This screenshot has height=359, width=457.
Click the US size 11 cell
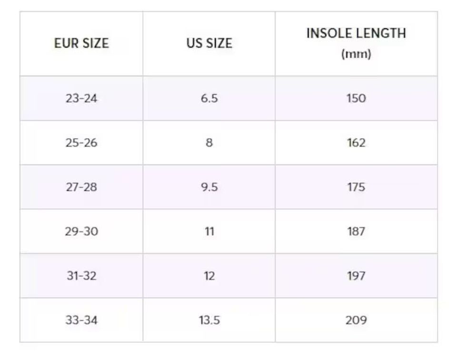[209, 231]
